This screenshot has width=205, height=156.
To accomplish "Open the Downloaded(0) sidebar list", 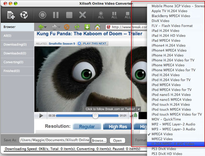I will (x=17, y=53).
